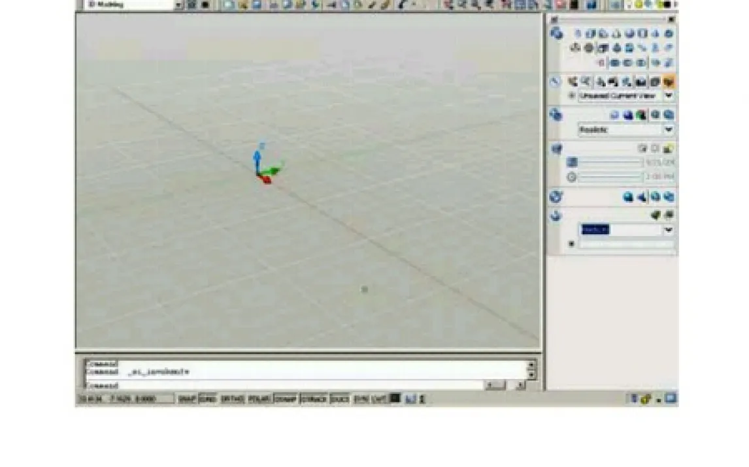Image resolution: width=749 pixels, height=467 pixels.
Task: Click the Light control panel icon
Action: (556, 149)
